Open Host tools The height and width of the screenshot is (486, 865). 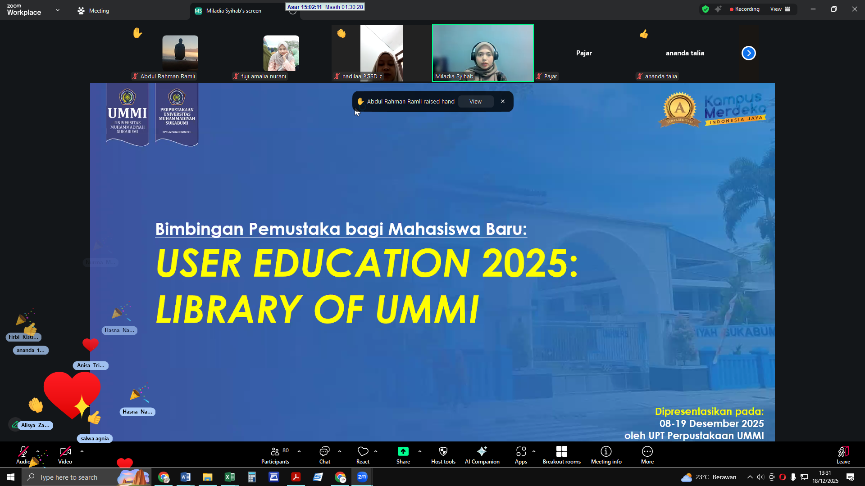click(x=443, y=454)
